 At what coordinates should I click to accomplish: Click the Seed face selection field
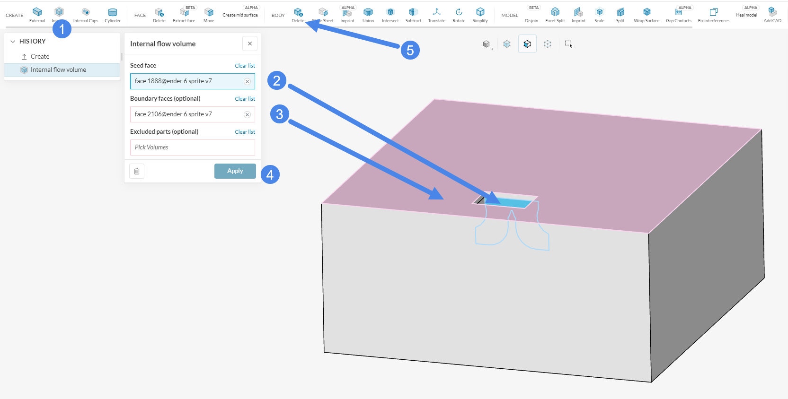(193, 81)
